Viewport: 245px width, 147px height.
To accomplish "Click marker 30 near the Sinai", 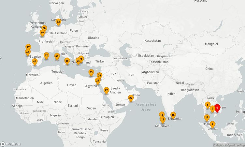I will click(x=100, y=76).
